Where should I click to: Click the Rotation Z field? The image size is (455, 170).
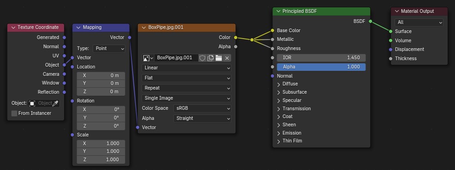pyautogui.click(x=101, y=126)
